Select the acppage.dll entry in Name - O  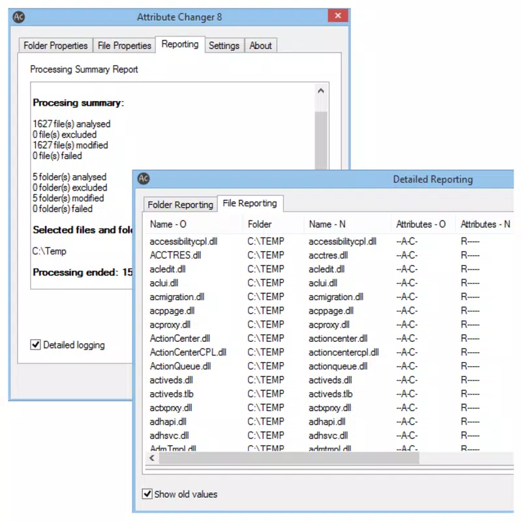[172, 311]
